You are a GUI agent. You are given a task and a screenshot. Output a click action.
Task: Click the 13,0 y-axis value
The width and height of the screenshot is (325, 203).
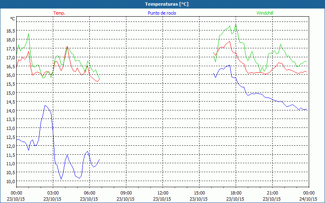point(11,128)
